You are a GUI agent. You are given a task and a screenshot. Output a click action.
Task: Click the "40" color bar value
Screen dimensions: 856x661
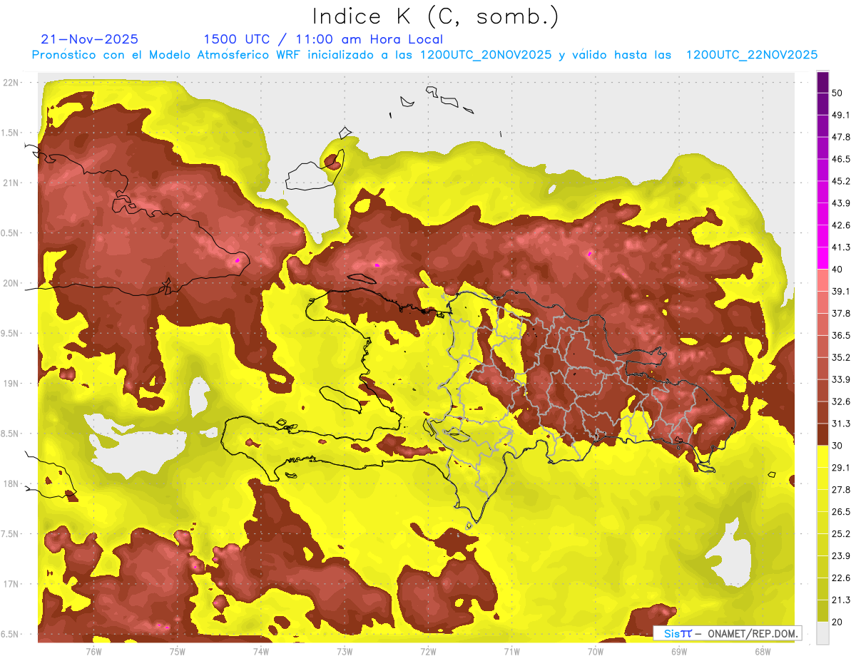coord(837,270)
